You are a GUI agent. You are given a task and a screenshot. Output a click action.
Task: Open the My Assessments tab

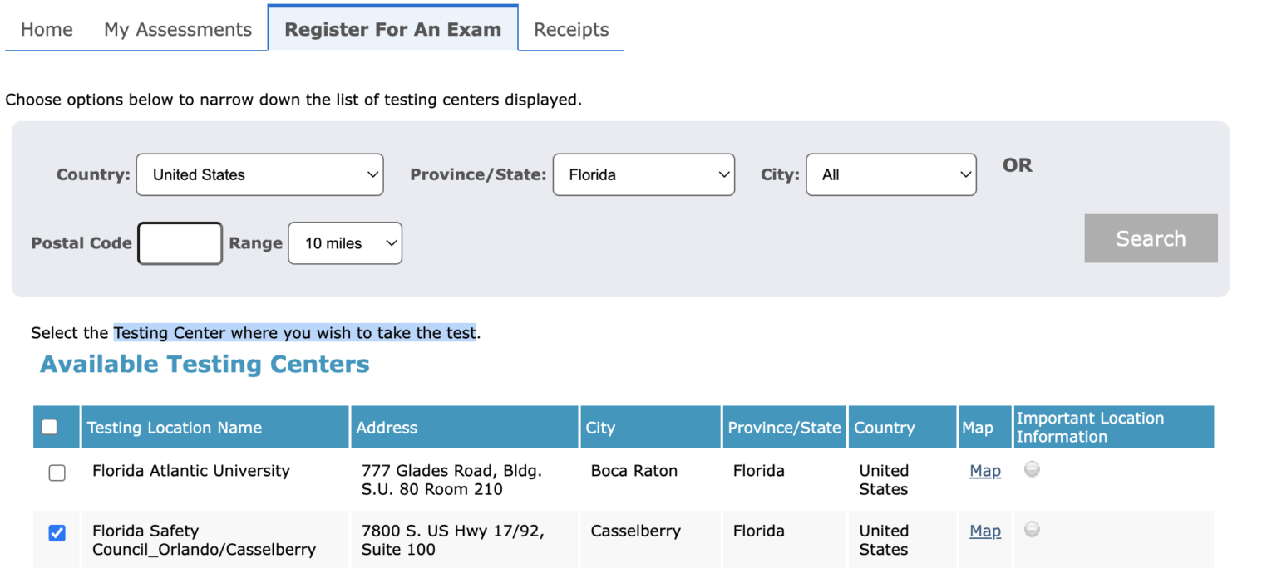(x=178, y=29)
